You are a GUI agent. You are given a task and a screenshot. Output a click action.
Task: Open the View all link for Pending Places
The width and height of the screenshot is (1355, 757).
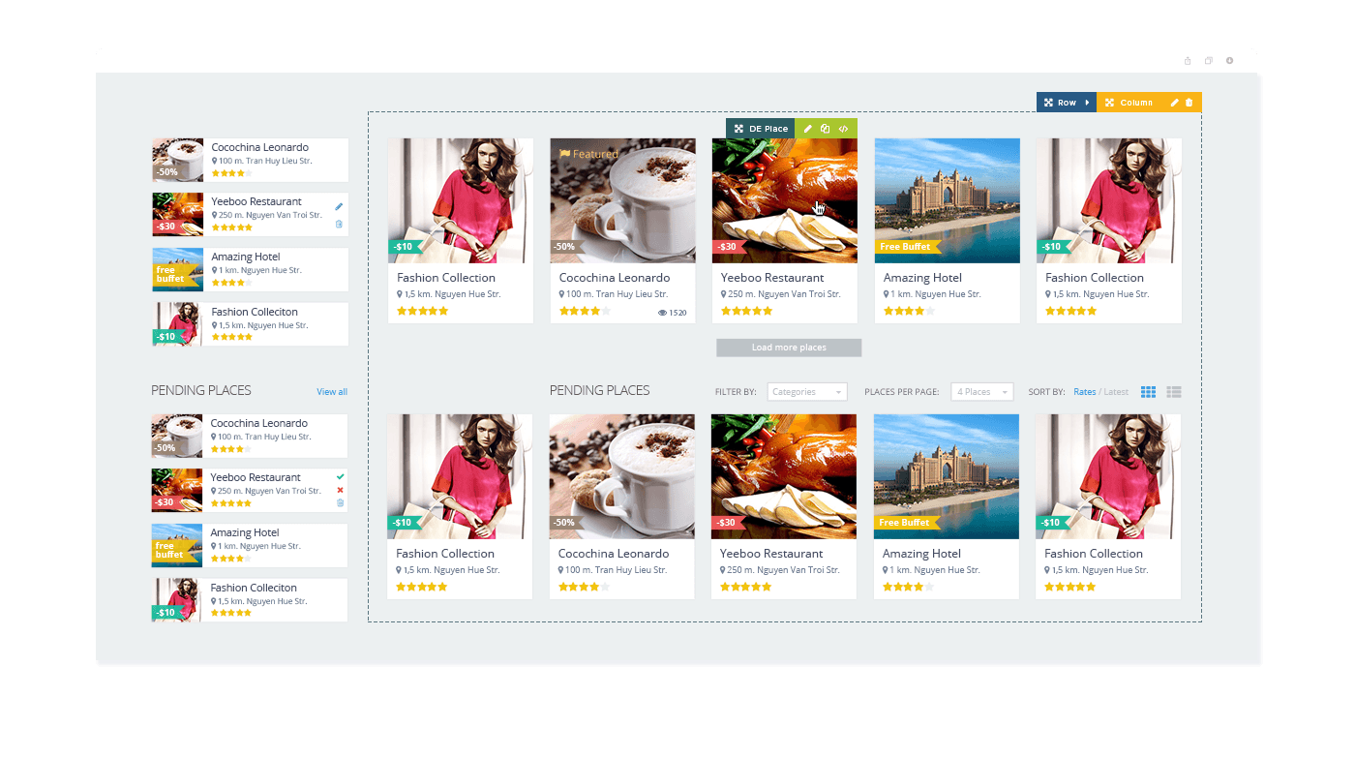(x=332, y=391)
